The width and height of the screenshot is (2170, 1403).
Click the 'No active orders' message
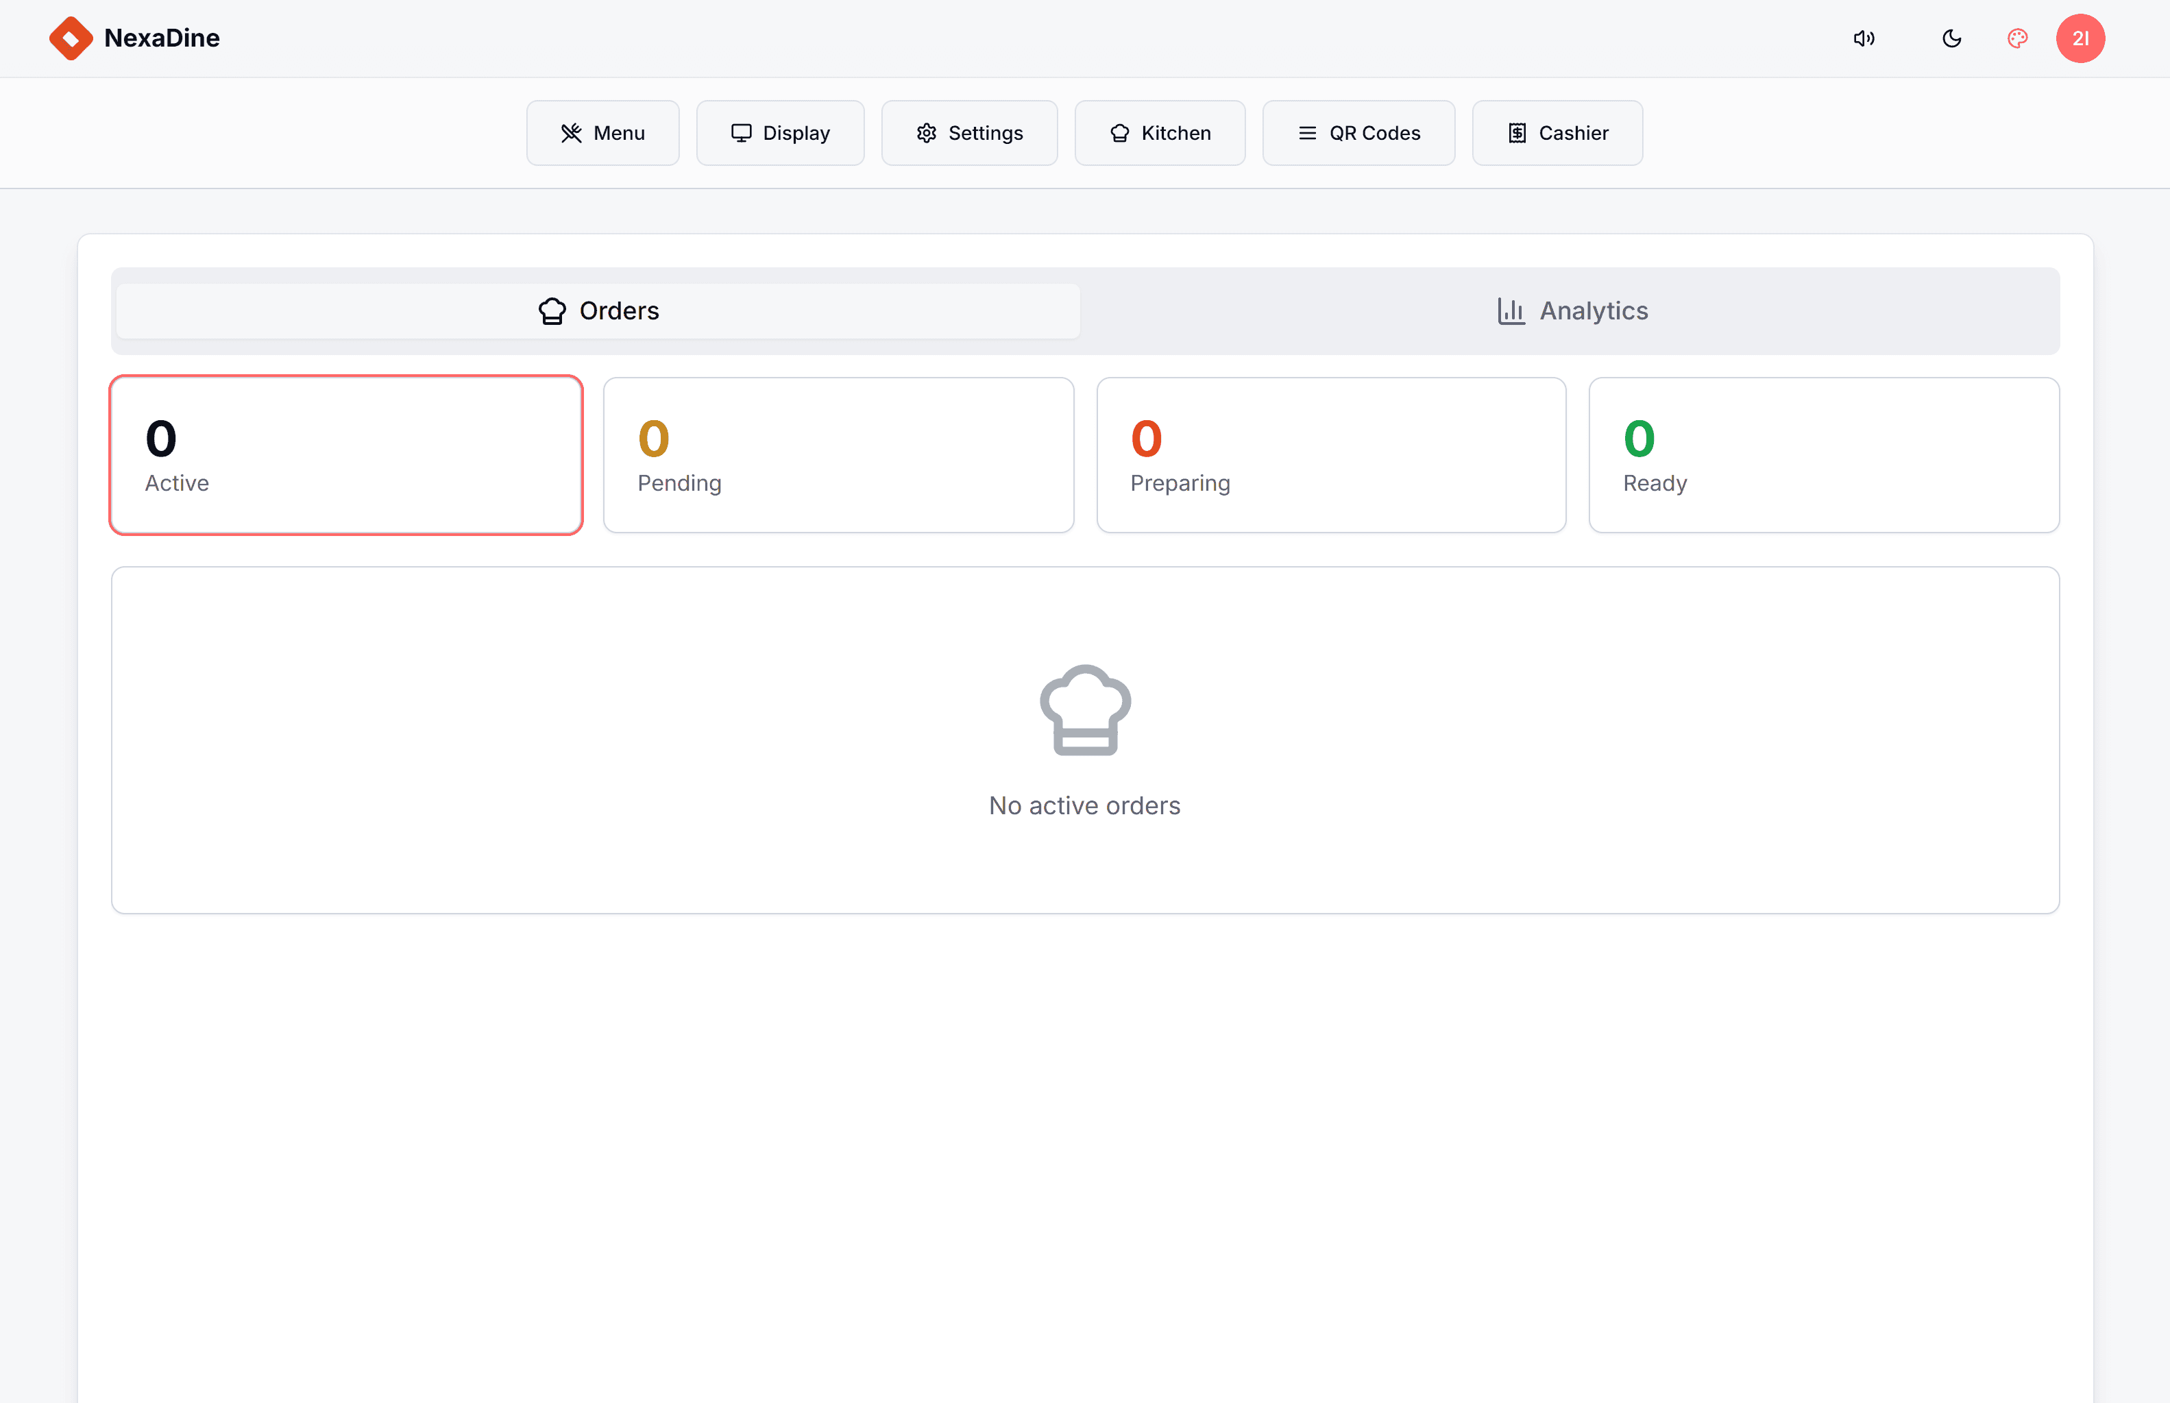[1085, 805]
